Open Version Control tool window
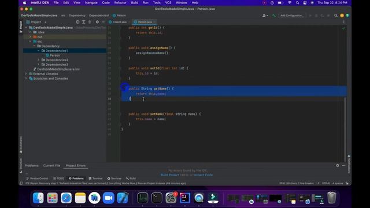 pyautogui.click(x=37, y=179)
